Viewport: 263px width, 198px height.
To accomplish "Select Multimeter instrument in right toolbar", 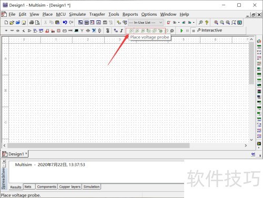I will click(259, 41).
